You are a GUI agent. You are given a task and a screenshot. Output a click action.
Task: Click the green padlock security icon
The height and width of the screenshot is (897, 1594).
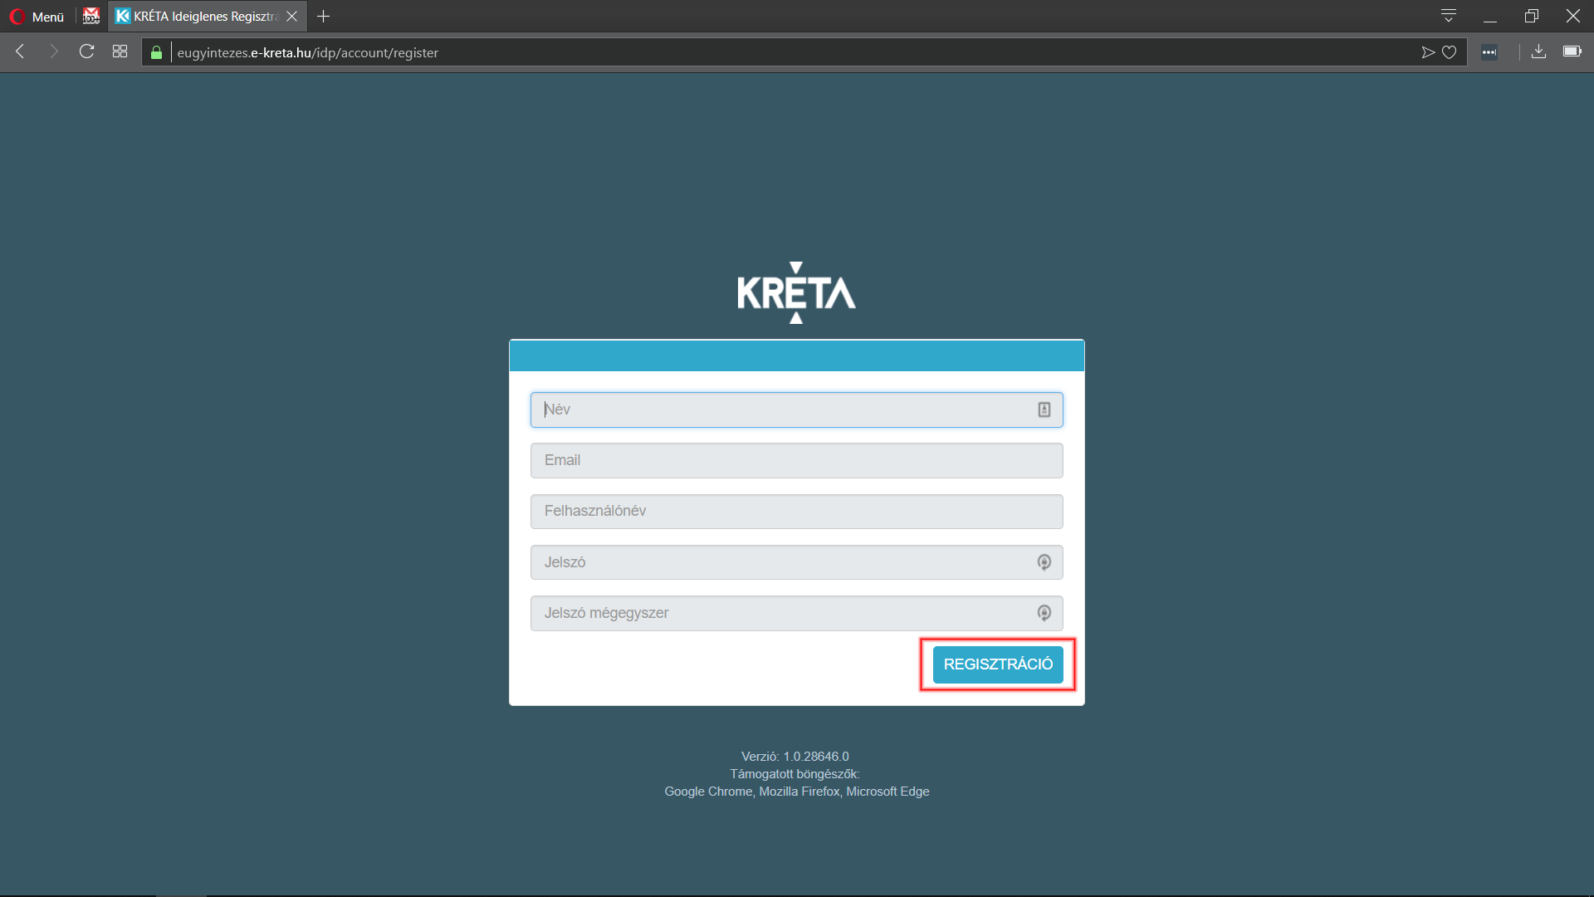(156, 52)
